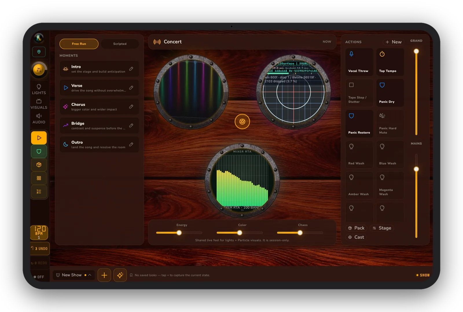Open the Stage tab
The width and height of the screenshot is (463, 312).
tap(382, 228)
